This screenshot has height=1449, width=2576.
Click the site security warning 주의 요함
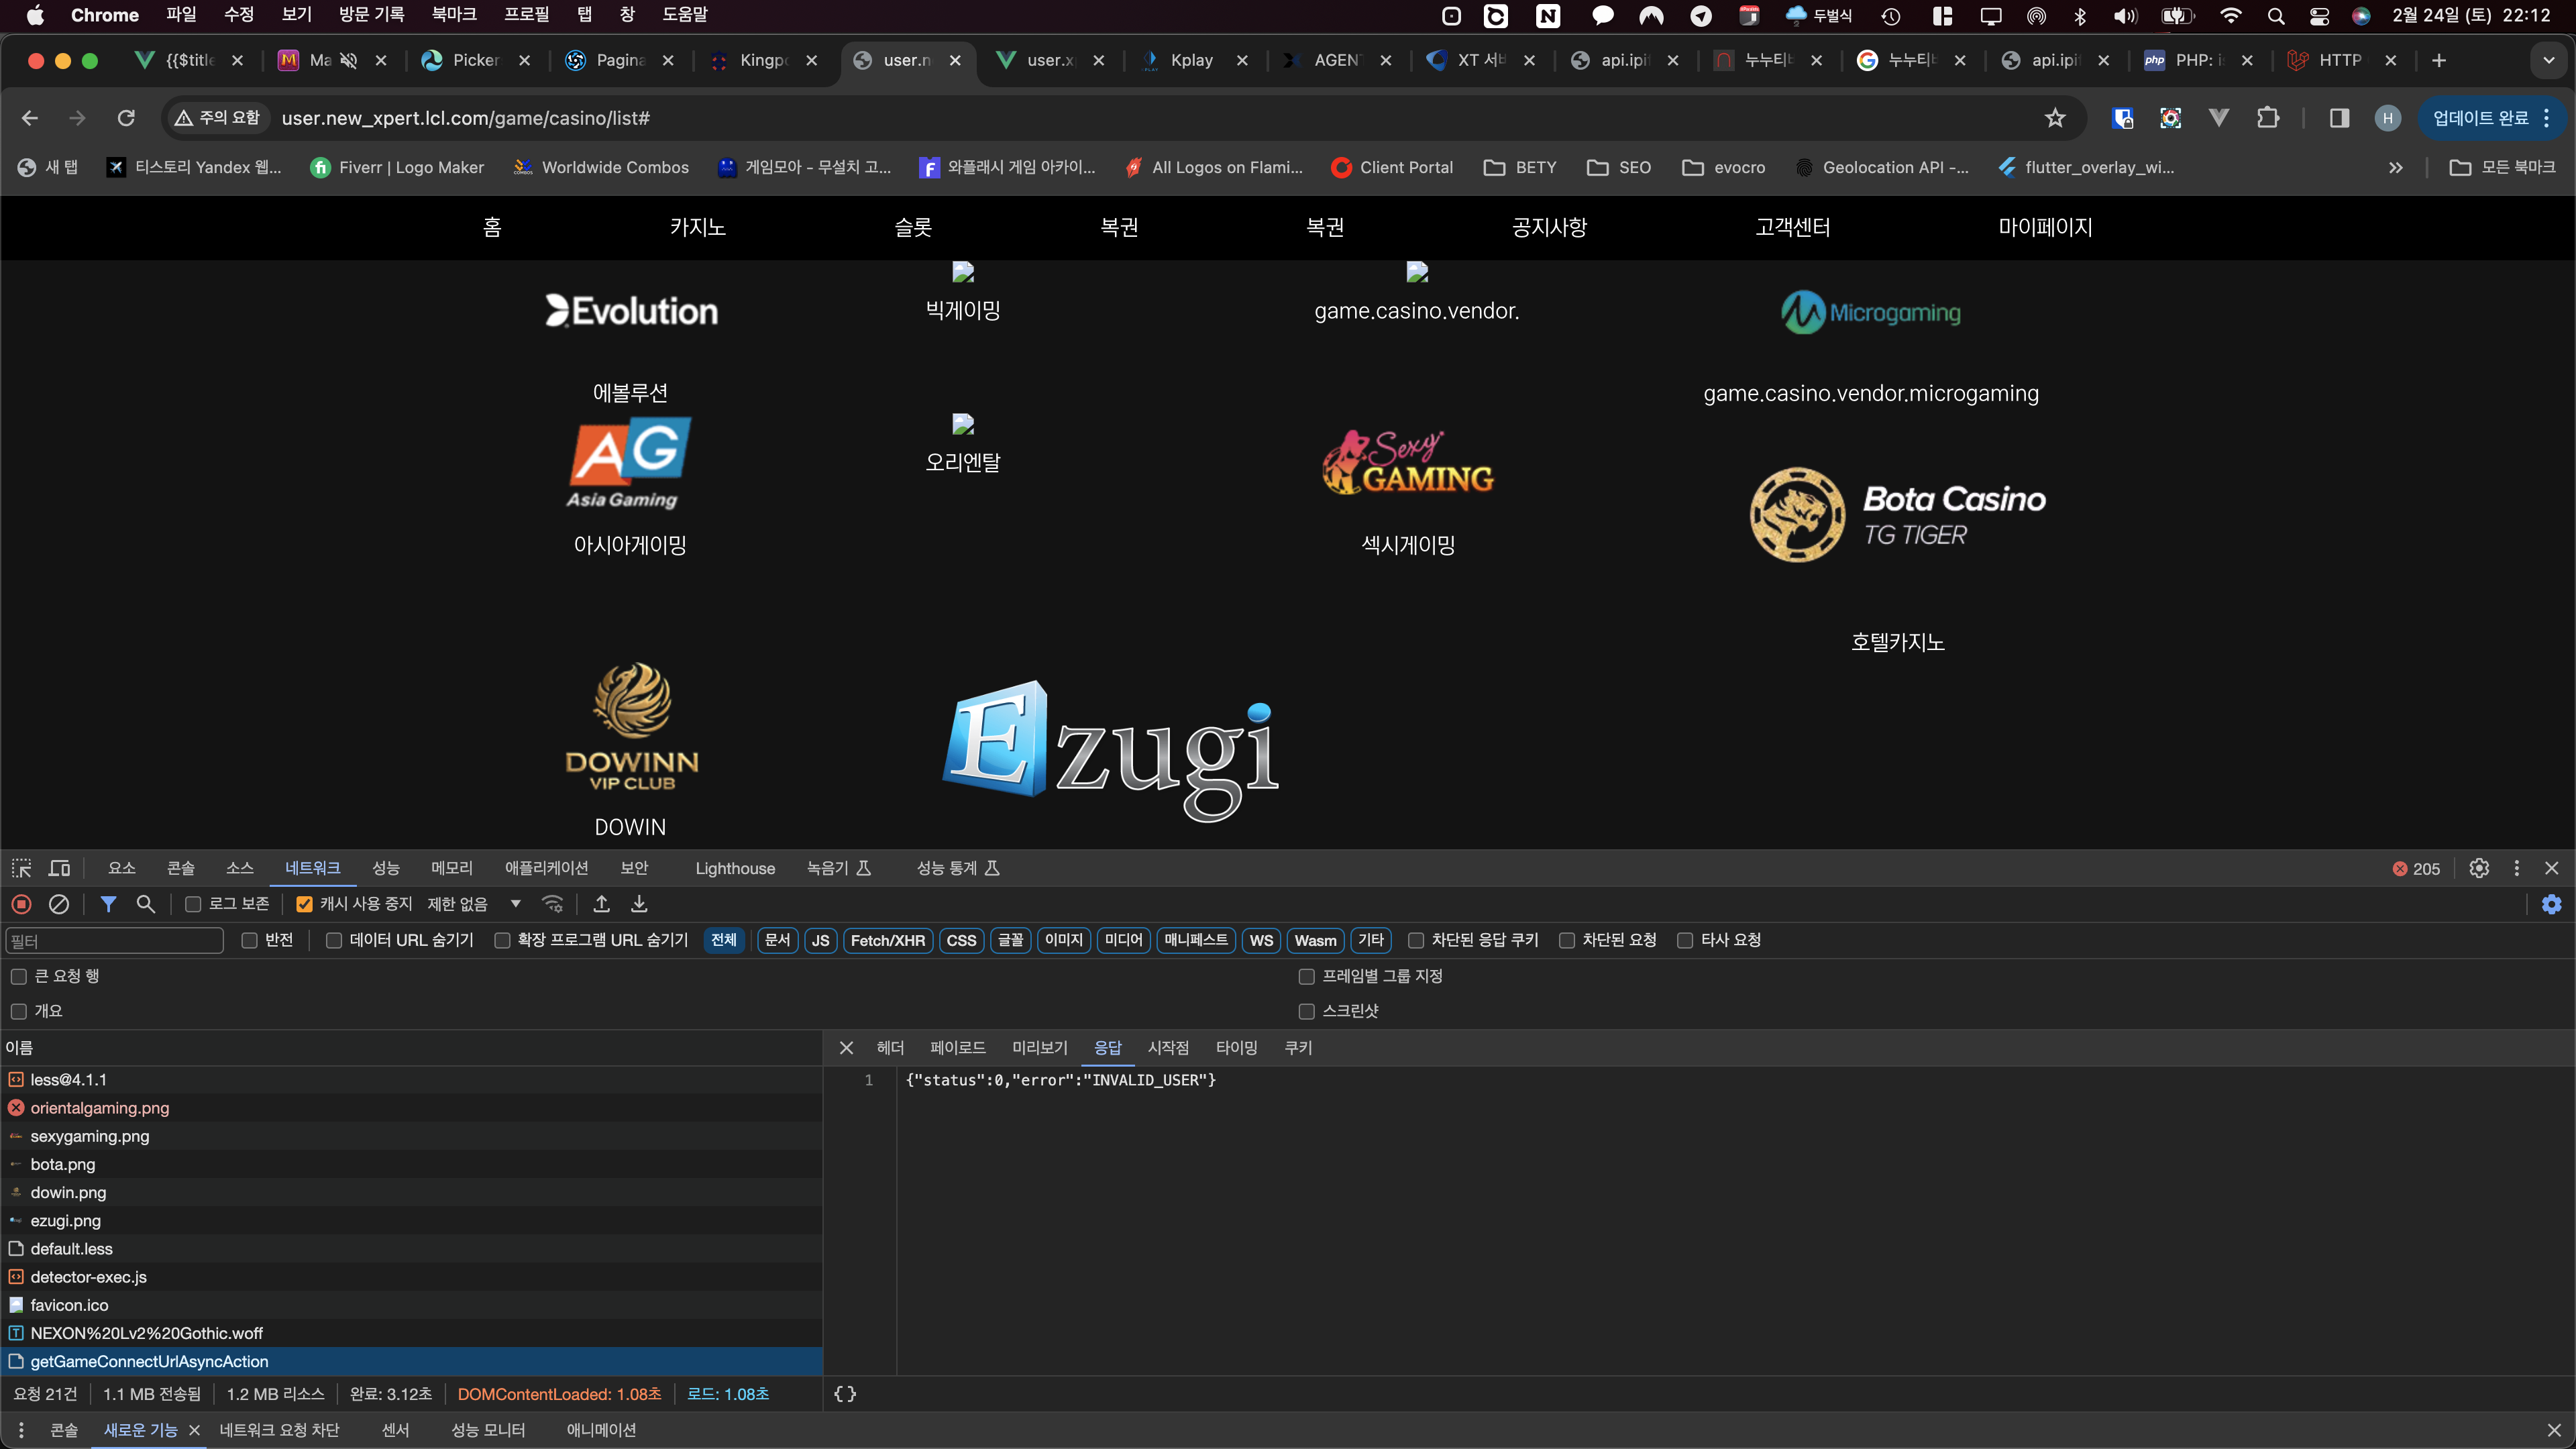(217, 118)
